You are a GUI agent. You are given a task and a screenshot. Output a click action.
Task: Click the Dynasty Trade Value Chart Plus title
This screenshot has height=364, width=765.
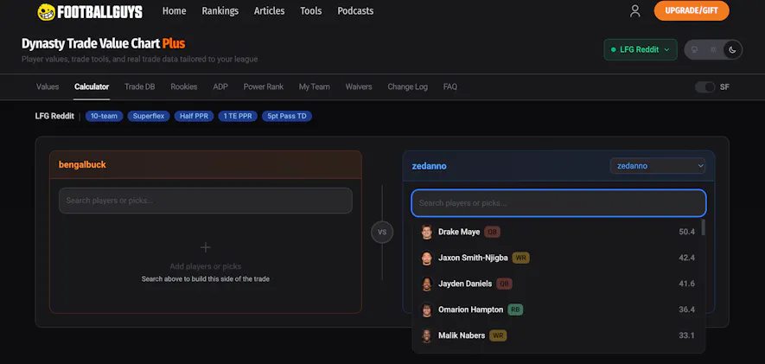pyautogui.click(x=104, y=44)
